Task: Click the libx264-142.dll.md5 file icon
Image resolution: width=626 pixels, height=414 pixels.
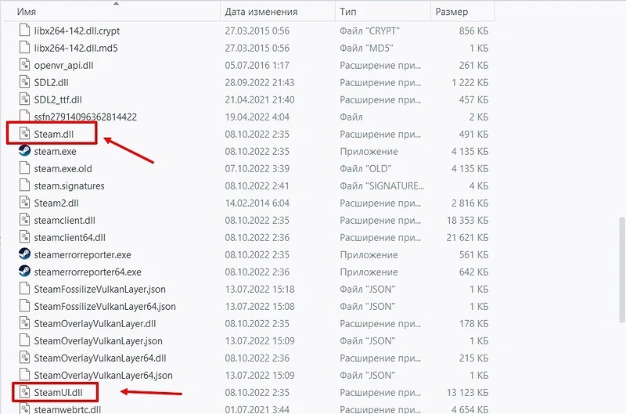Action: pyautogui.click(x=24, y=48)
